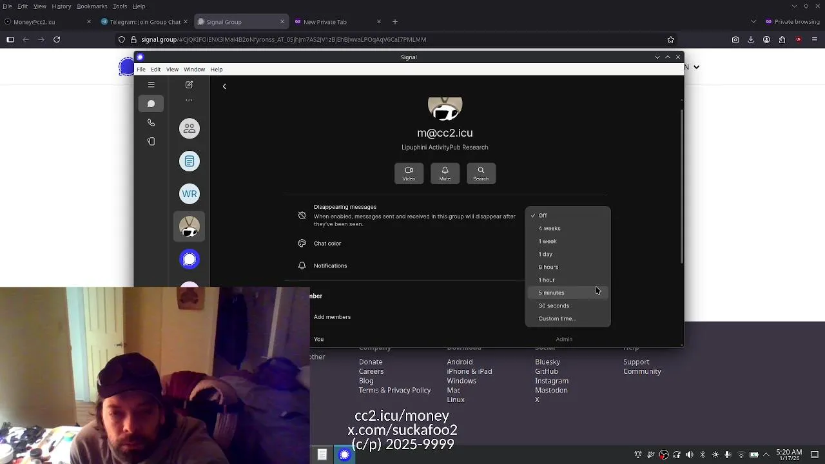Open the OBS tray icon
This screenshot has width=825, height=464.
pos(664,455)
